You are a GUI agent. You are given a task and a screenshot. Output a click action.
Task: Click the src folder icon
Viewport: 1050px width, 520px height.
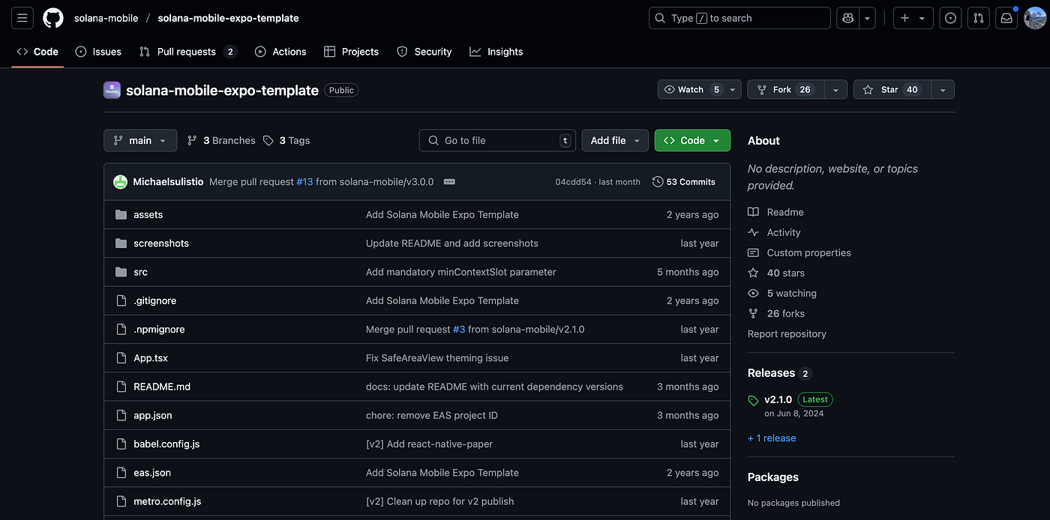[121, 272]
